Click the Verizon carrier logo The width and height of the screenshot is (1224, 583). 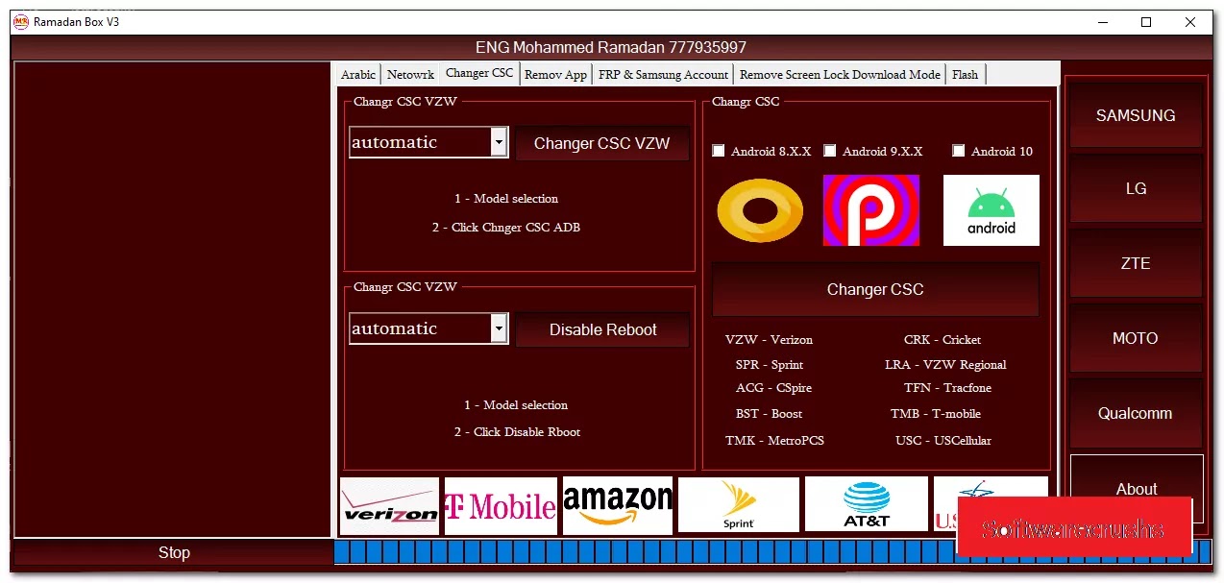389,506
